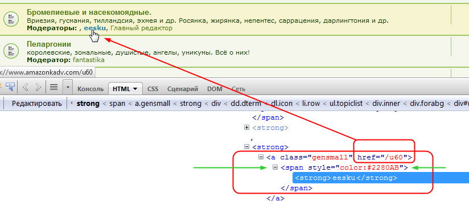The image size is (469, 205).
Task: Select dl.icon in breadcrumb path
Action: (x=282, y=104)
